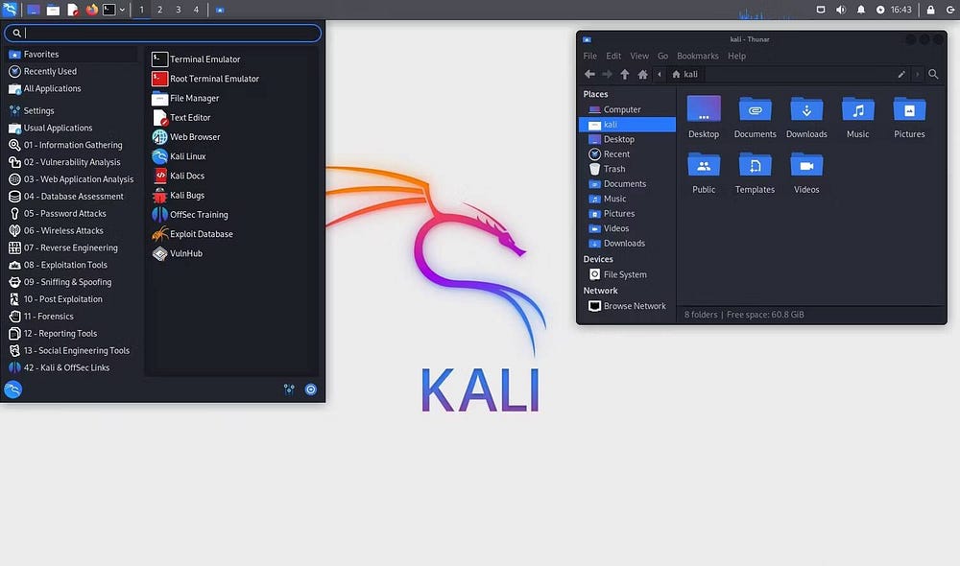
Task: Open the Downloads folder in Thunar
Action: (806, 115)
